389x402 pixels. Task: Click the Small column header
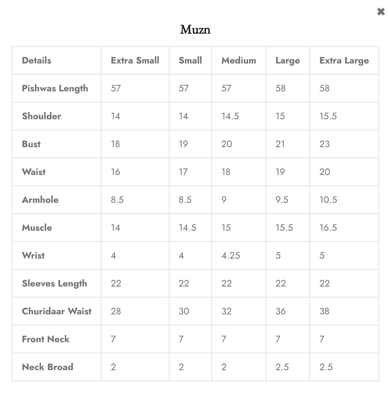(x=190, y=60)
